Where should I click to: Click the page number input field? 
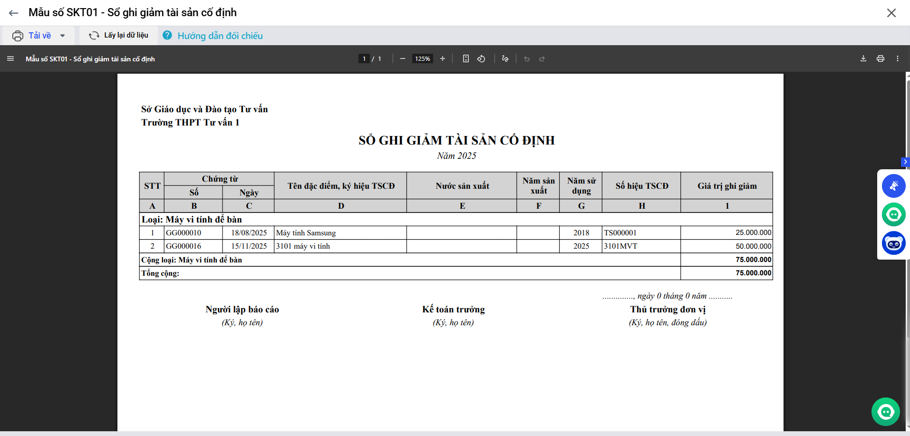tap(364, 58)
